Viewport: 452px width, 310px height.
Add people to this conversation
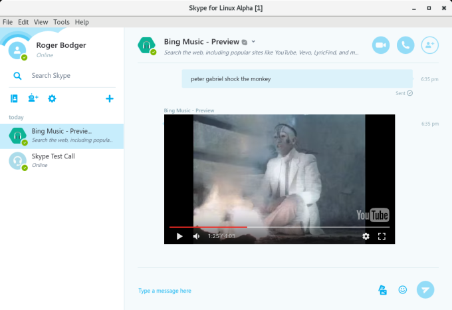[x=430, y=45]
